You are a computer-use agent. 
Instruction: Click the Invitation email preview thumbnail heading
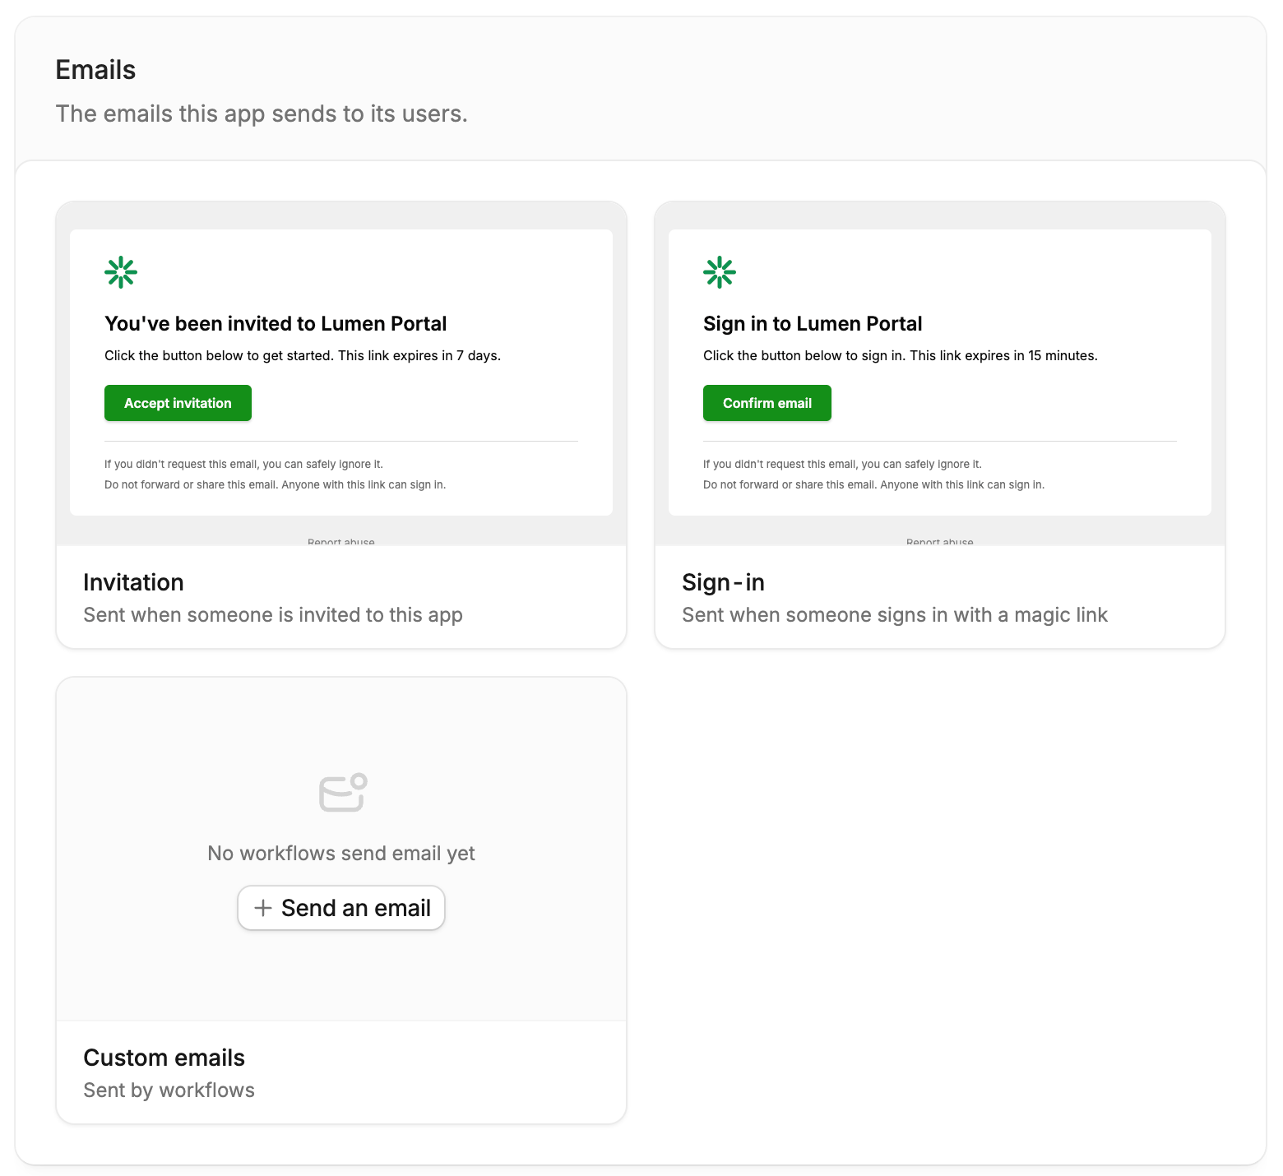(276, 324)
